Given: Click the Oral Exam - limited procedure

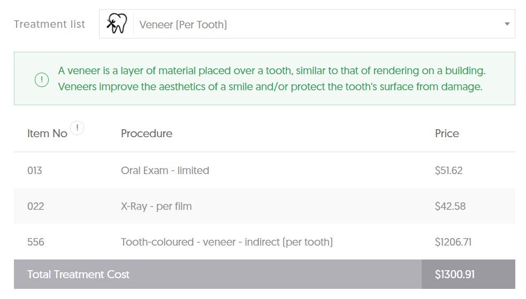Looking at the screenshot, I should (165, 171).
